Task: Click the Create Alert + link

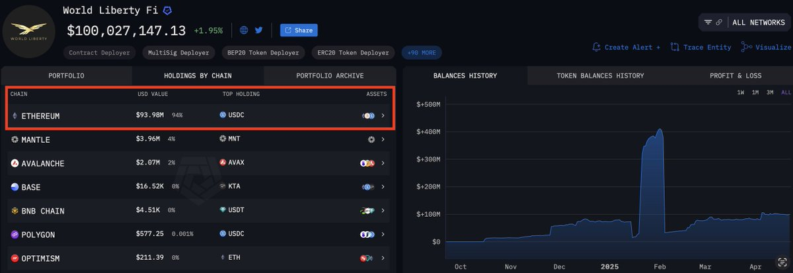Action: pyautogui.click(x=626, y=47)
